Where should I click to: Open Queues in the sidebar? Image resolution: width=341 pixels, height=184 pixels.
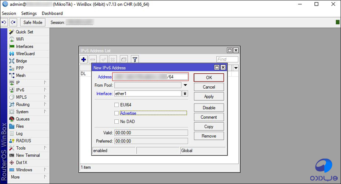(22, 119)
